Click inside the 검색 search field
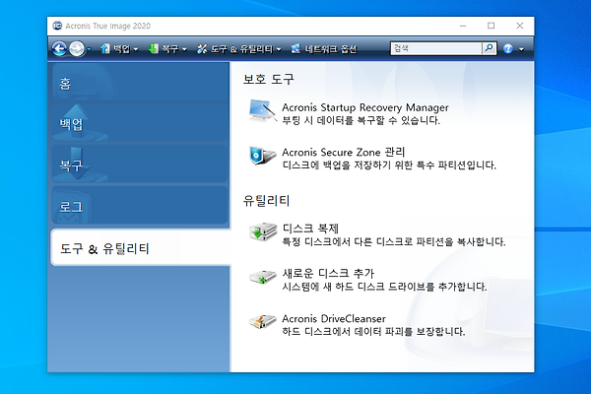Viewport: 591px width, 394px height. (432, 47)
